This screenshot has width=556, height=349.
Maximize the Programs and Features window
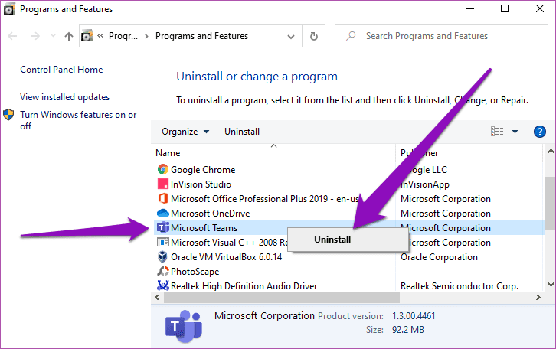tap(505, 8)
